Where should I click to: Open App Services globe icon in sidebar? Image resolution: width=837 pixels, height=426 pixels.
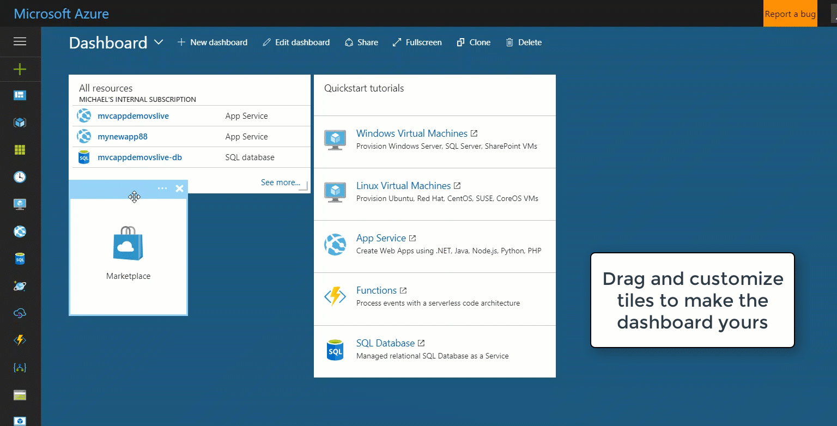pyautogui.click(x=20, y=232)
